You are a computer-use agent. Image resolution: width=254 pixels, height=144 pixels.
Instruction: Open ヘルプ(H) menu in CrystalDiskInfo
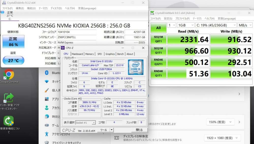point(70,8)
